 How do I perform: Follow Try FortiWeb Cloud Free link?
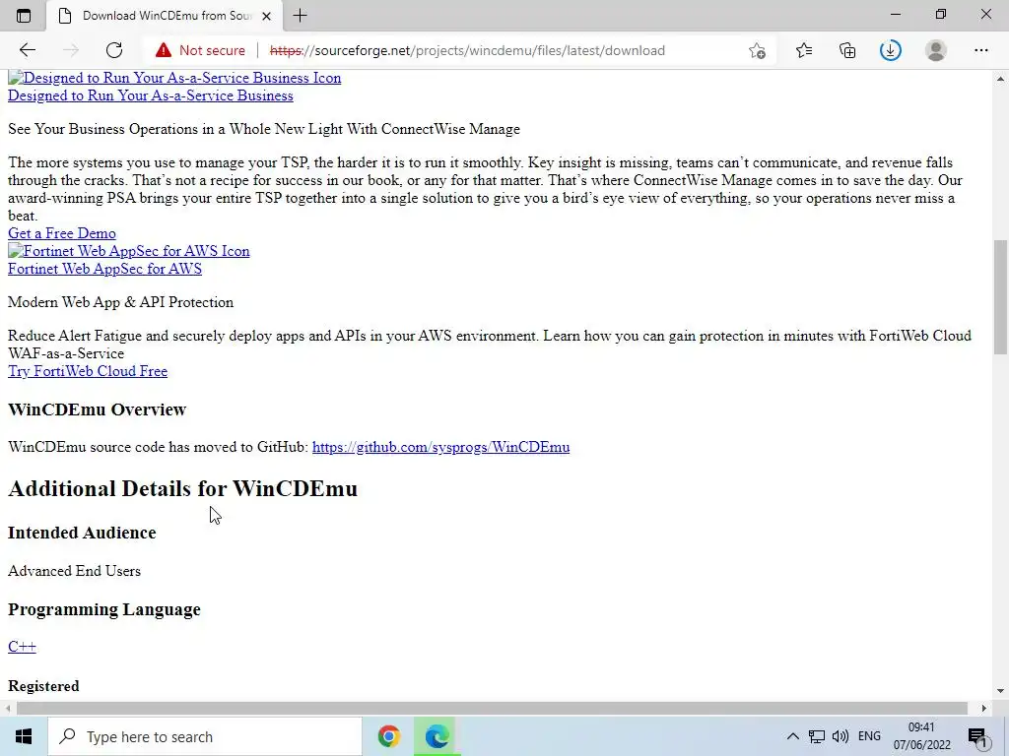coord(88,371)
